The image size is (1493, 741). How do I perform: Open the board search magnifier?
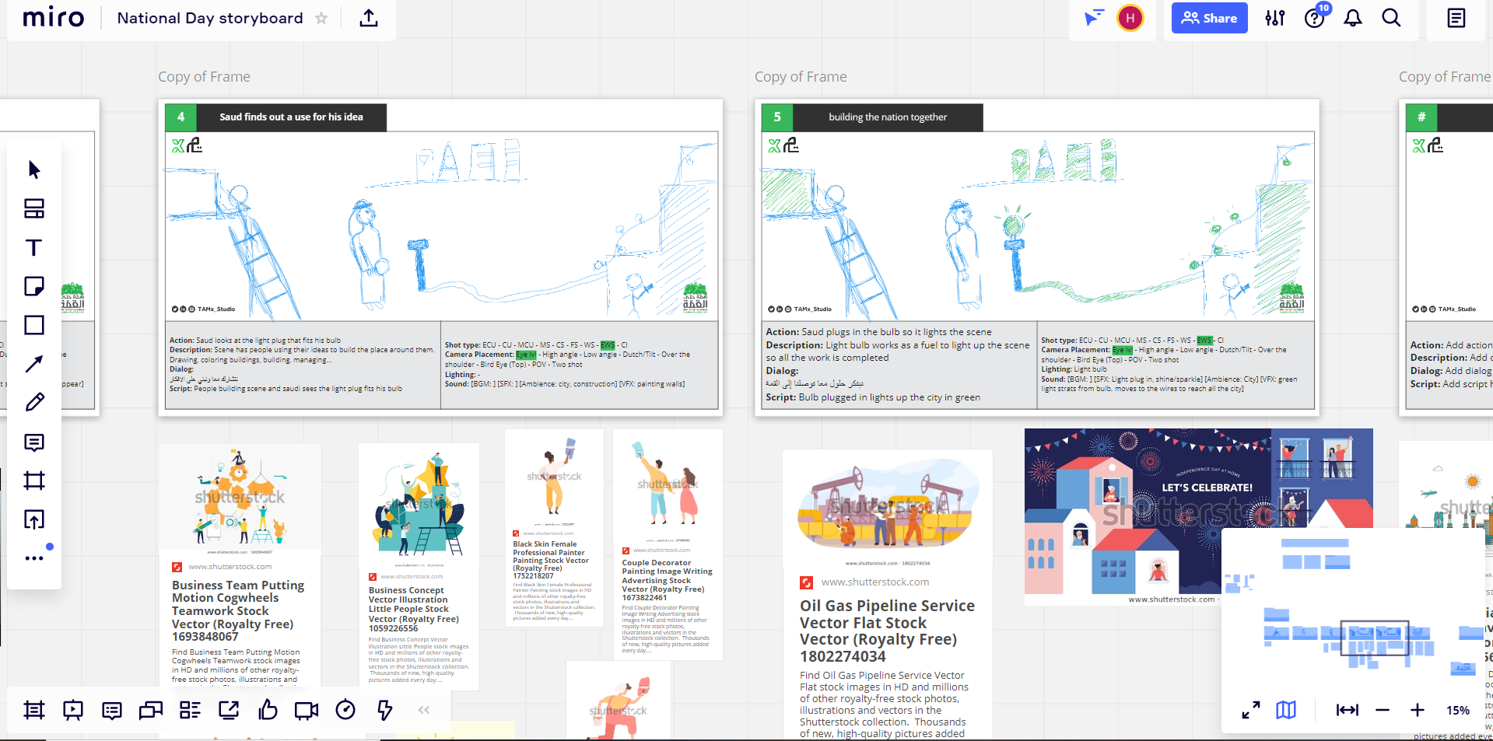tap(1391, 18)
